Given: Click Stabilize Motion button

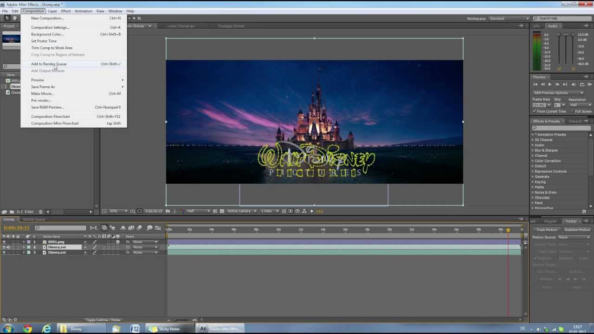Looking at the screenshot, I should point(577,230).
